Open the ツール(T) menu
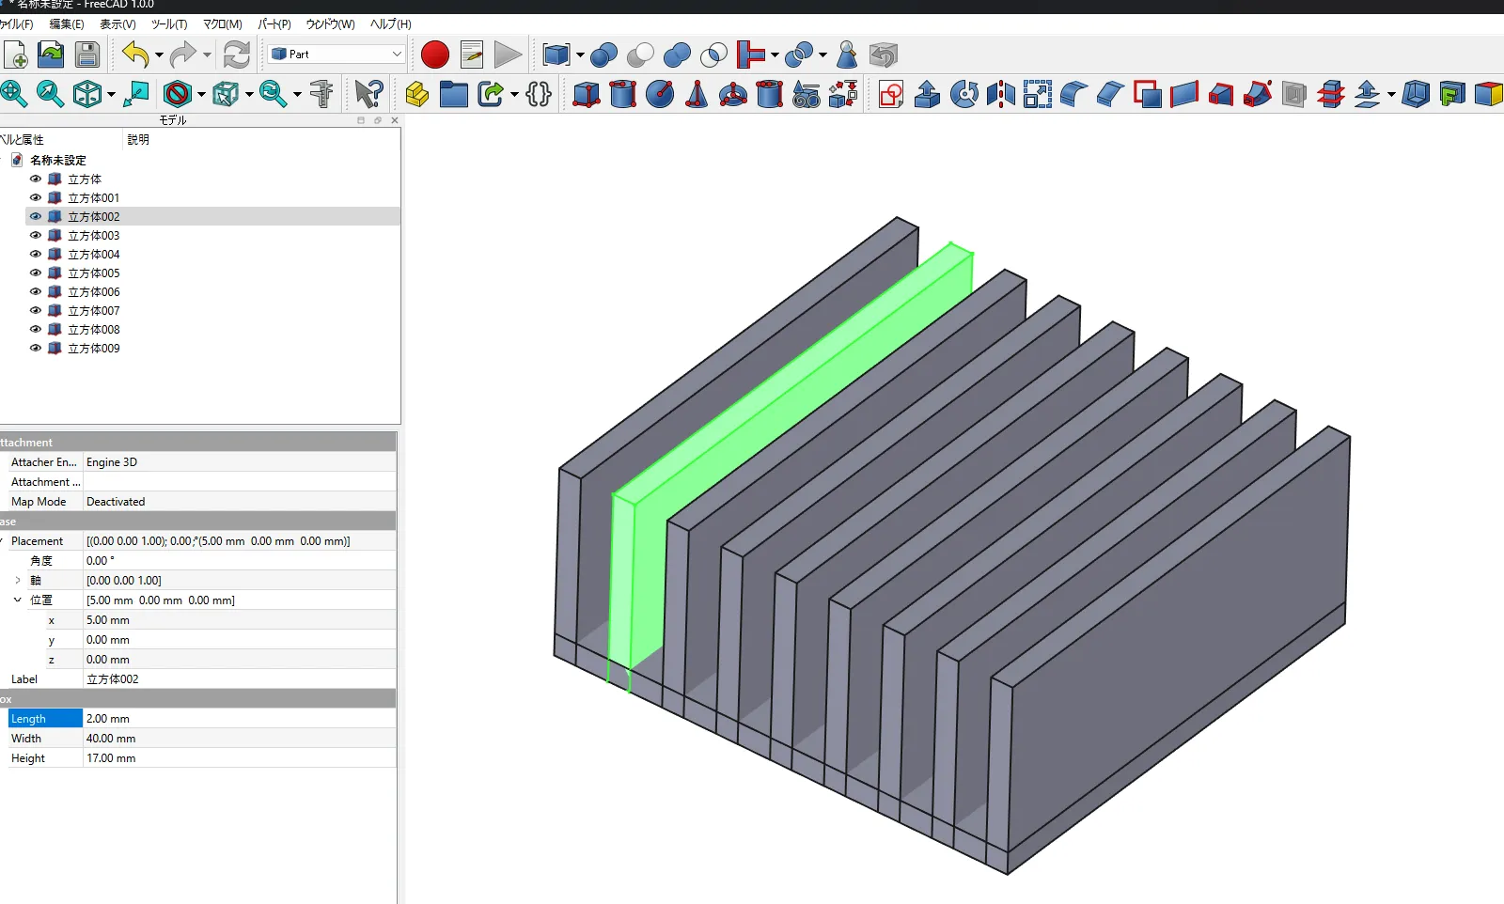The height and width of the screenshot is (904, 1504). pos(169,24)
